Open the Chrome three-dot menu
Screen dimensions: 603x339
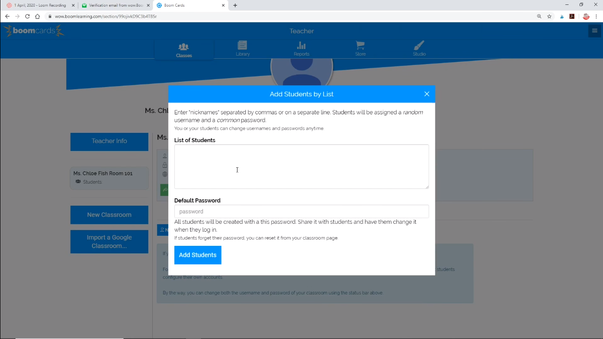click(596, 16)
